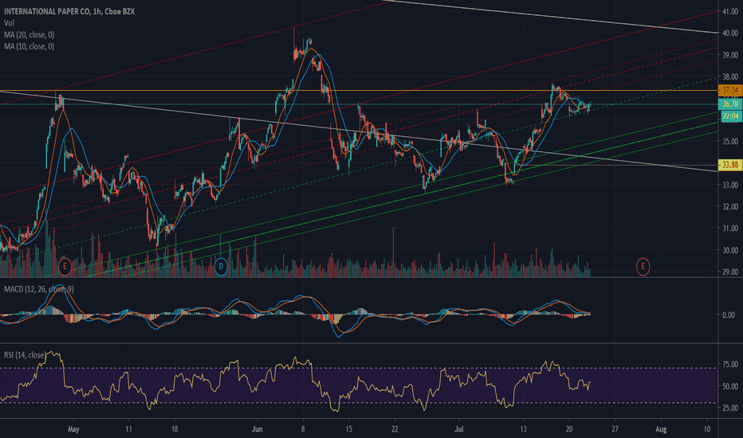The height and width of the screenshot is (438, 743).
Task: Click the 29.00 price axis value
Action: 730,272
